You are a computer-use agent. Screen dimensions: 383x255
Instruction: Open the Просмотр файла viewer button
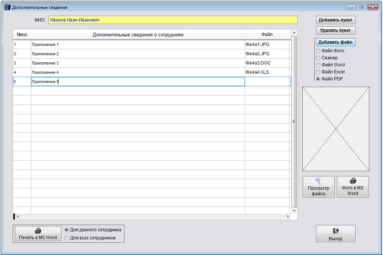tap(319, 187)
